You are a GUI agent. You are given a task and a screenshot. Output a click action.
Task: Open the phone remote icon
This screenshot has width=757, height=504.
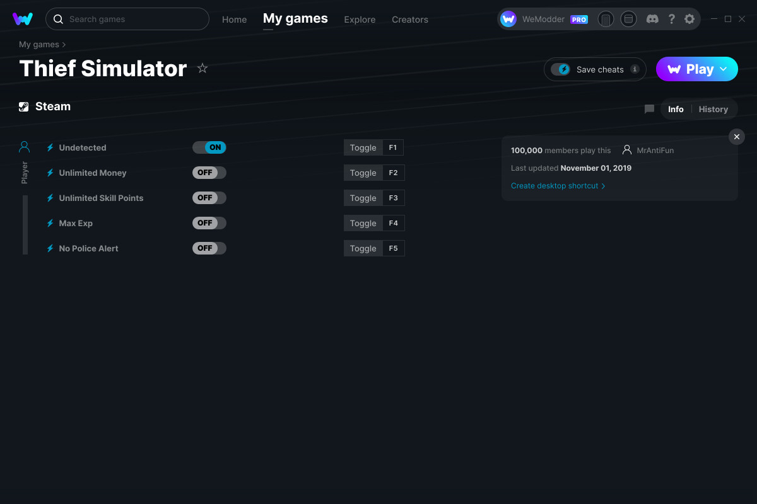[x=606, y=19]
